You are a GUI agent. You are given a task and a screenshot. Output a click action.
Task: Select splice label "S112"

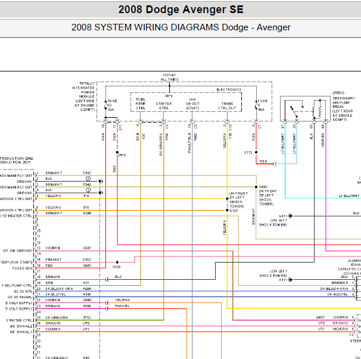click(x=248, y=152)
